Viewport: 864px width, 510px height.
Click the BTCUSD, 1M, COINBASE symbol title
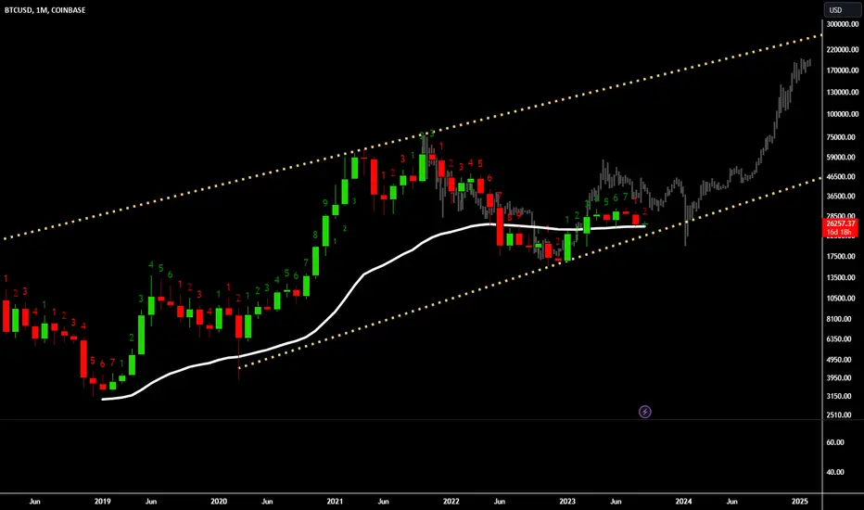[x=45, y=10]
